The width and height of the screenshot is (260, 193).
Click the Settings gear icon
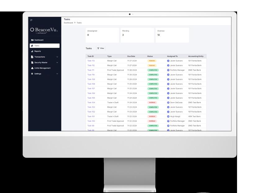[x=32, y=74]
